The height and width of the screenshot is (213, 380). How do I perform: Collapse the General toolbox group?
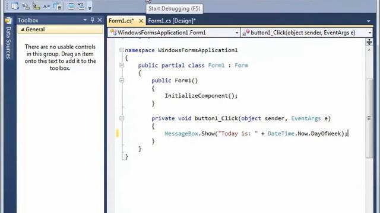[23, 30]
